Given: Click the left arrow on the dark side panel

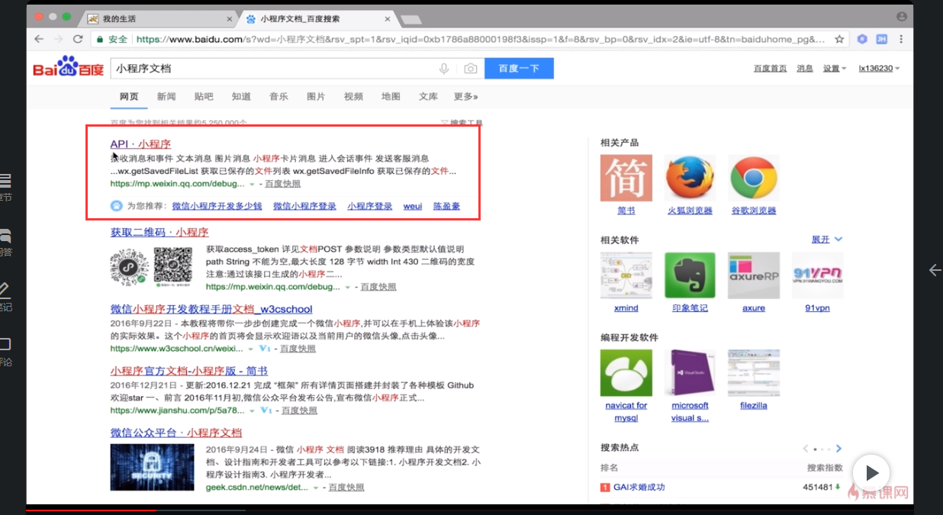Looking at the screenshot, I should [935, 269].
